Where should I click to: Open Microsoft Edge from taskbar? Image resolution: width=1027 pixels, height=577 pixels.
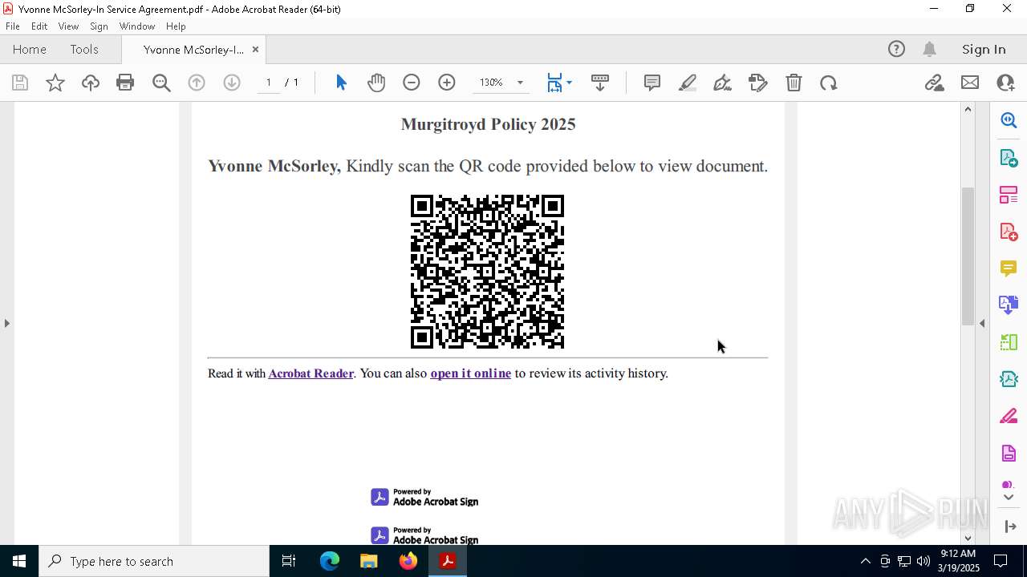click(x=330, y=561)
